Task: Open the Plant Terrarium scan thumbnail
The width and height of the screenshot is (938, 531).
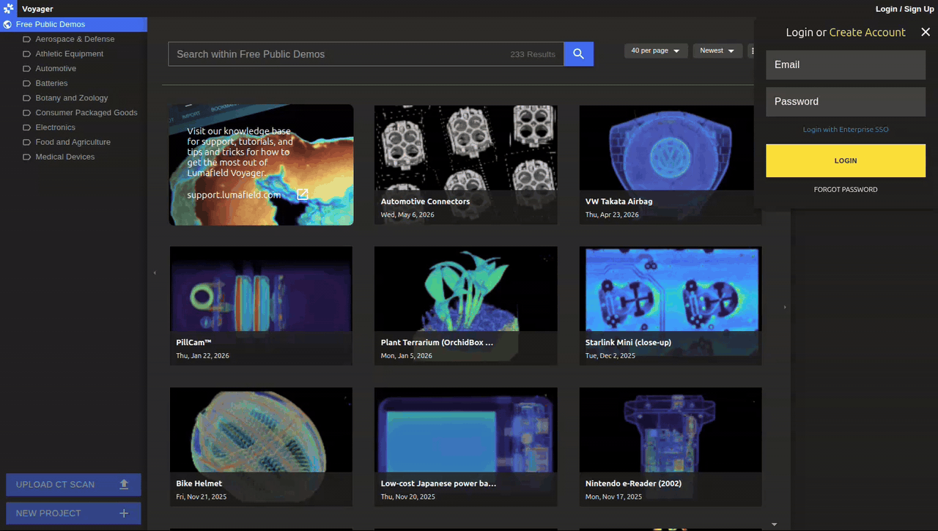Action: pos(466,305)
